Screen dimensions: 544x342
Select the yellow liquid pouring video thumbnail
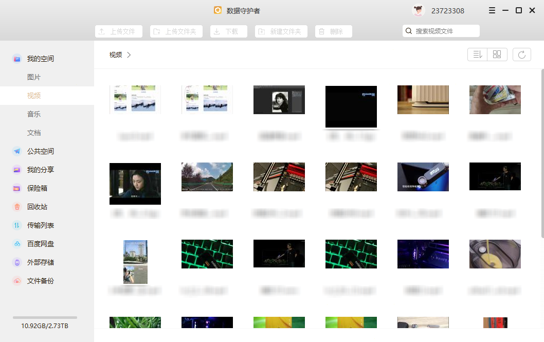(495, 254)
